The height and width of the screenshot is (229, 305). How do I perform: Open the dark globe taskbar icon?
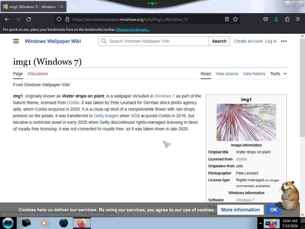(63, 223)
